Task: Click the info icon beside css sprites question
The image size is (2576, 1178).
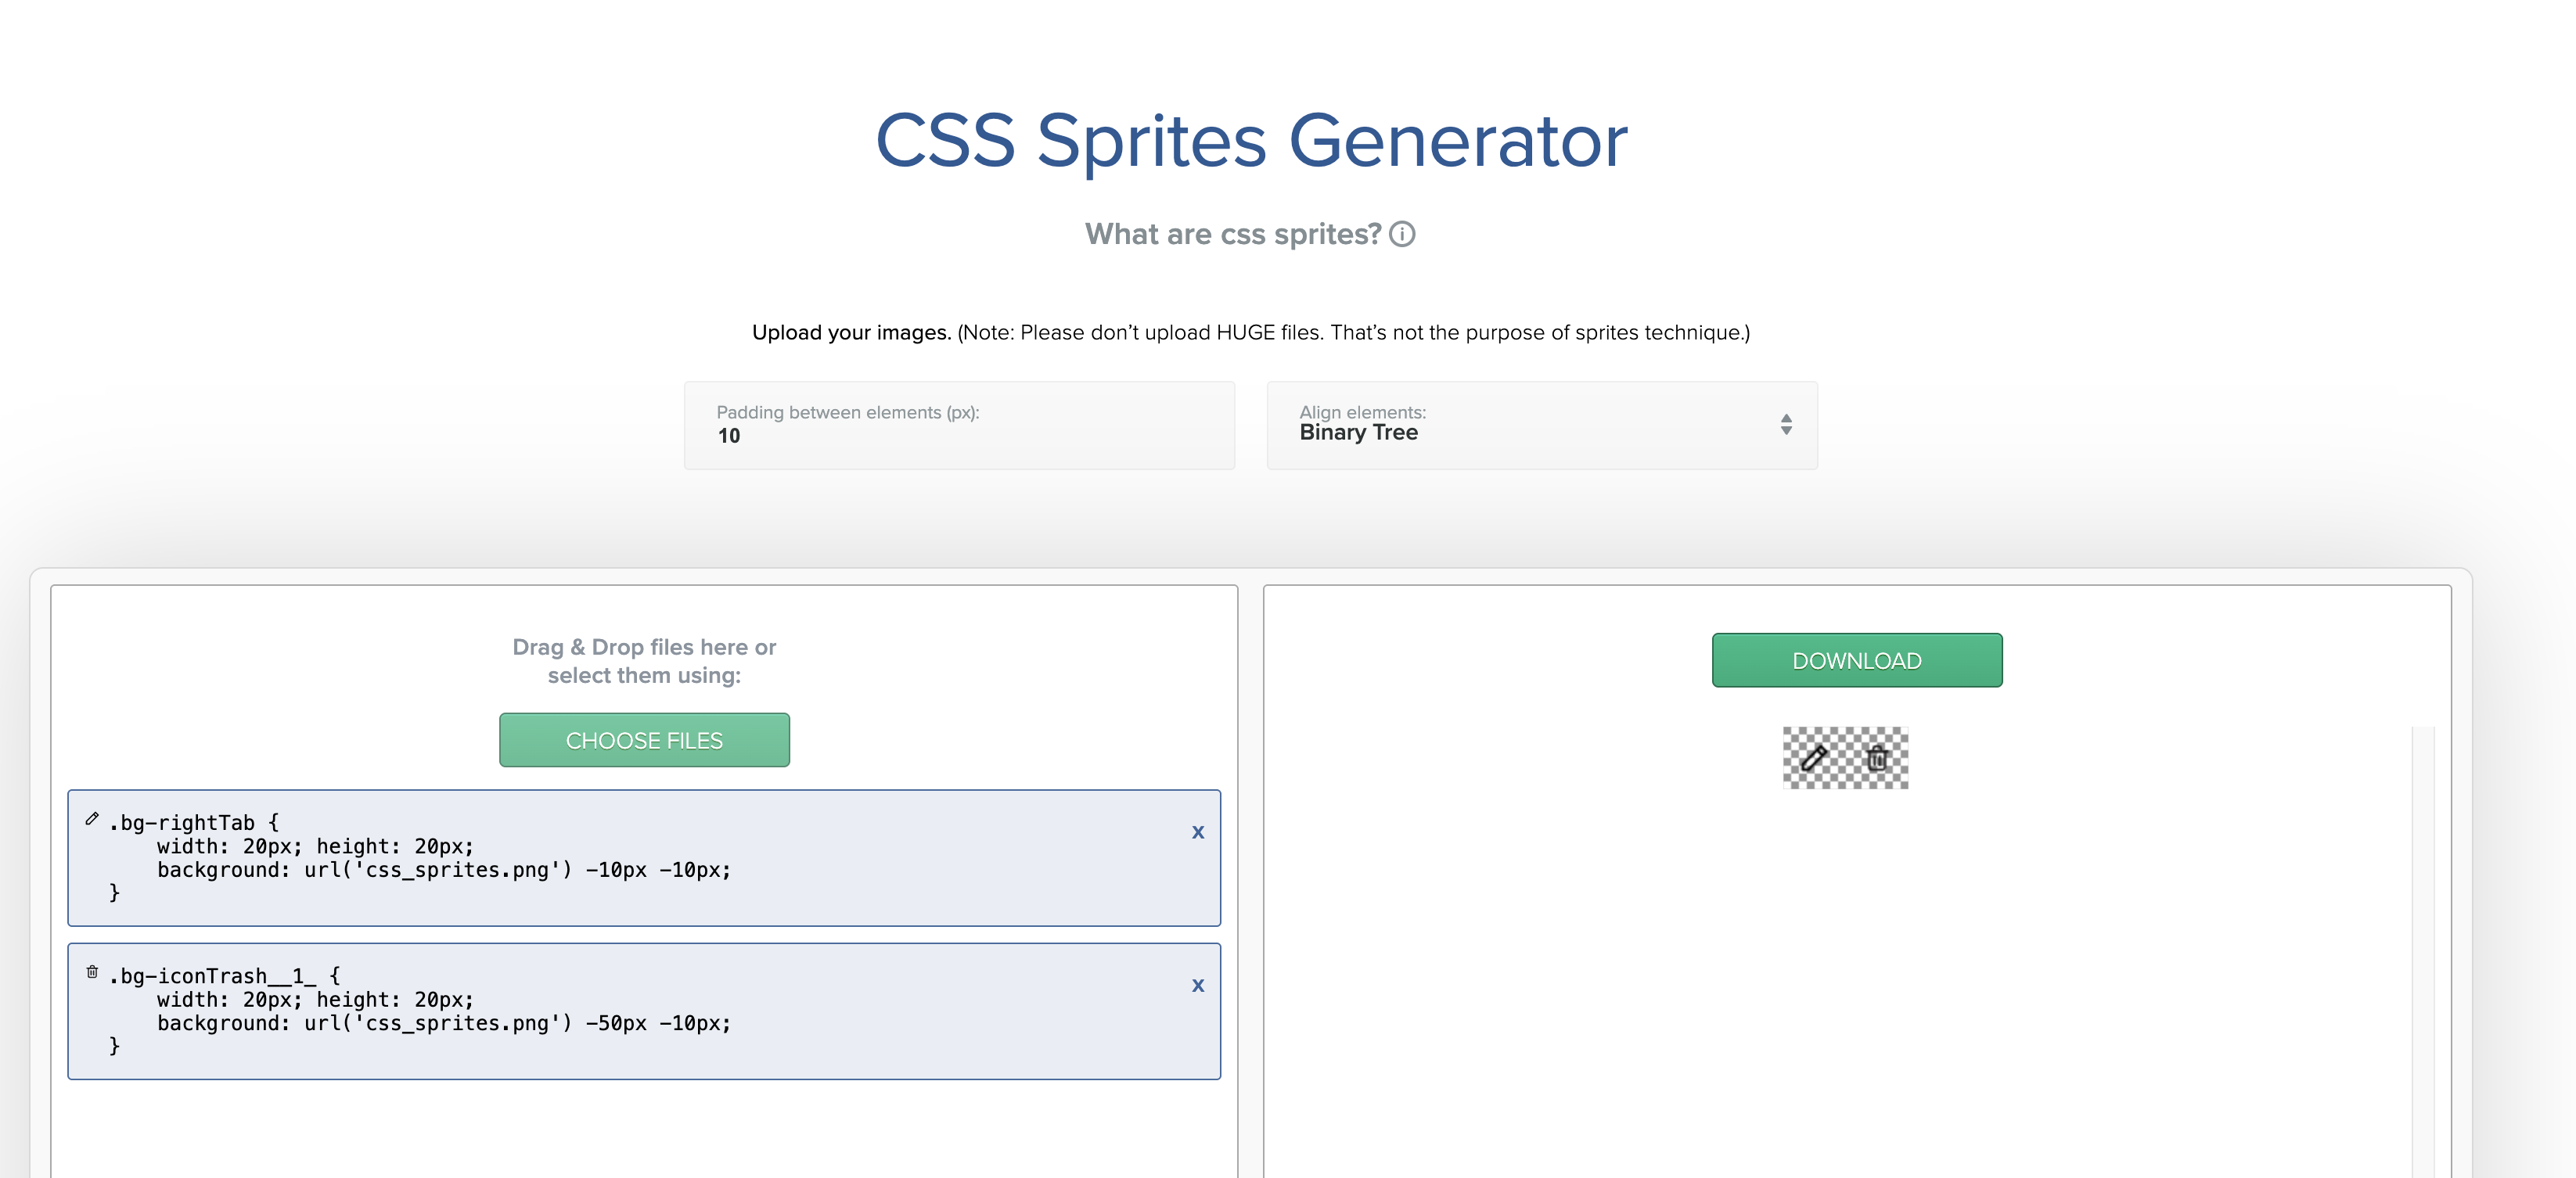Action: pyautogui.click(x=1402, y=234)
